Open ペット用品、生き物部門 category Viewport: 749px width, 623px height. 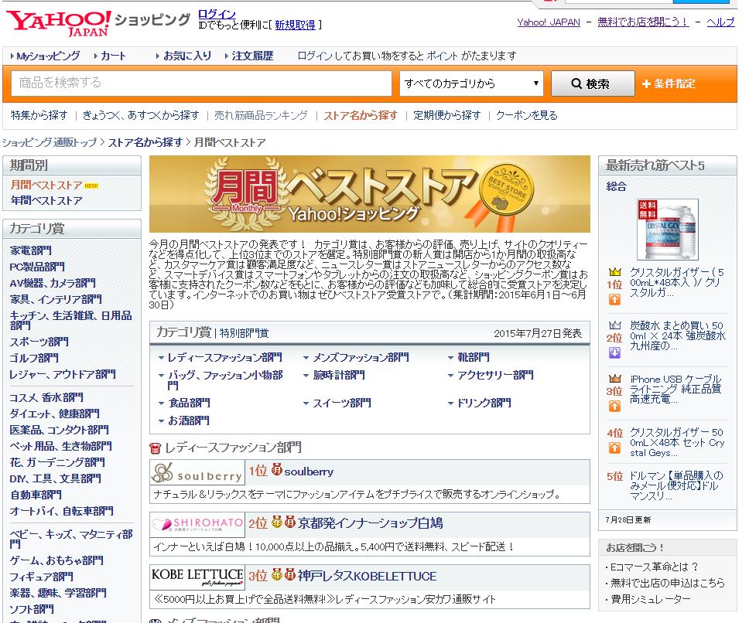pos(60,446)
